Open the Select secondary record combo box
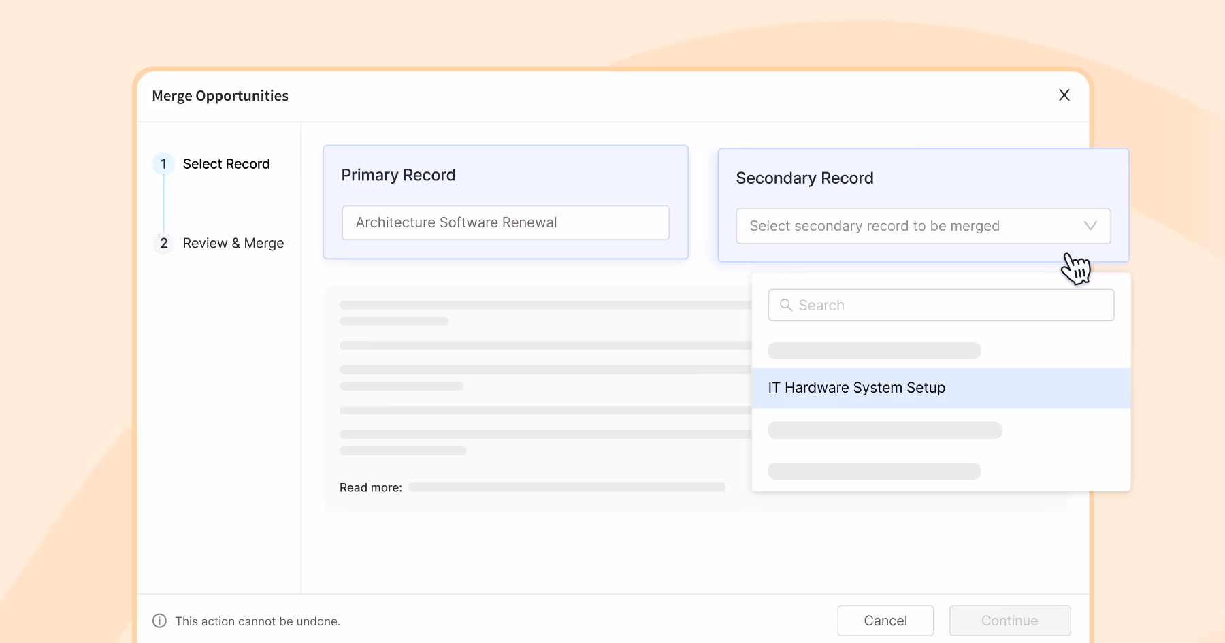1225x643 pixels. point(923,226)
